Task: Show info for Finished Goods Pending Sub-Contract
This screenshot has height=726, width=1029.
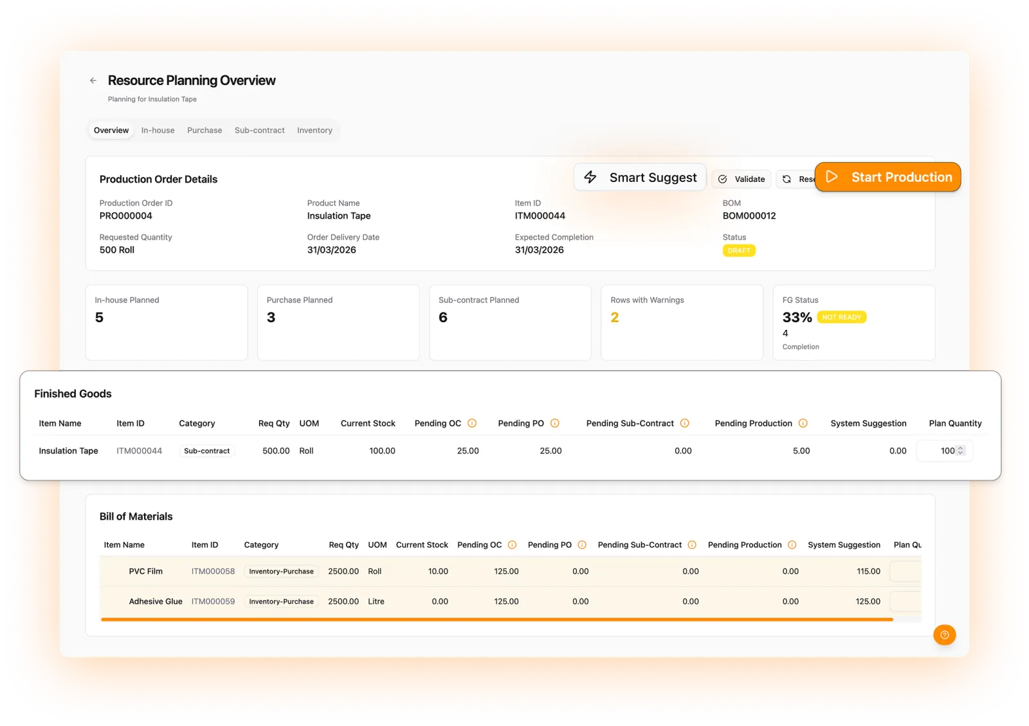Action: [685, 423]
